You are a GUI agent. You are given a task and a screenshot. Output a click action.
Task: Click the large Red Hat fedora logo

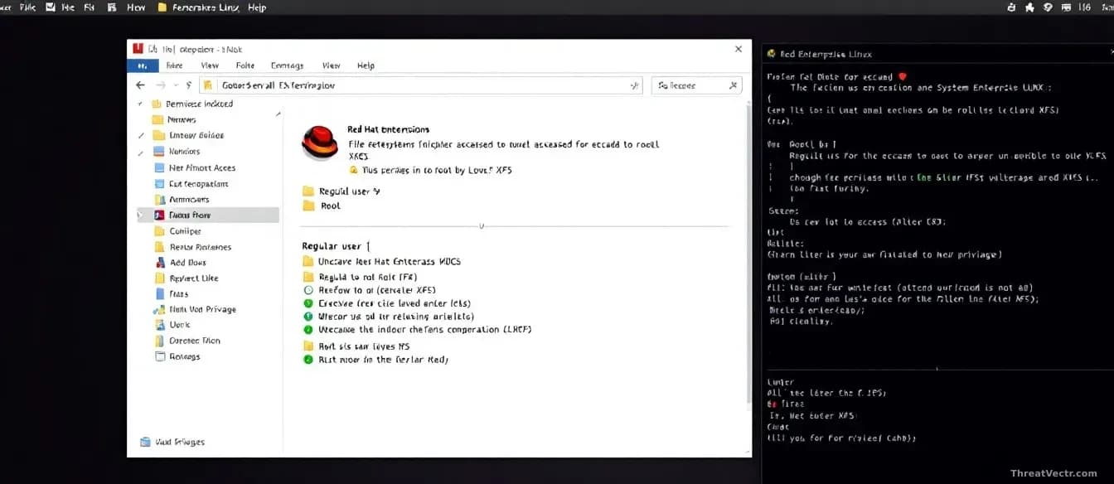318,143
